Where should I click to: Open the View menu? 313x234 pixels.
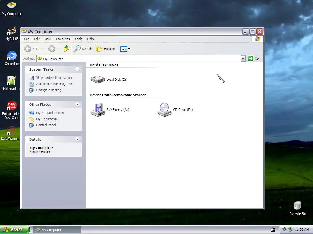click(48, 39)
